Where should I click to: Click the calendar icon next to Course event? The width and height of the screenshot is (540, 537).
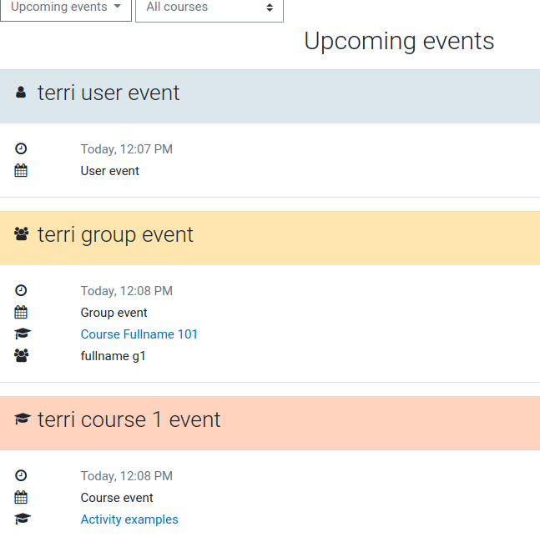(x=21, y=497)
